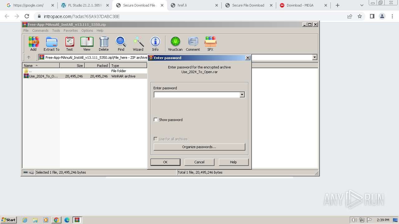The image size is (399, 224).
Task: Click the VirusScan bug icon
Action: [175, 44]
